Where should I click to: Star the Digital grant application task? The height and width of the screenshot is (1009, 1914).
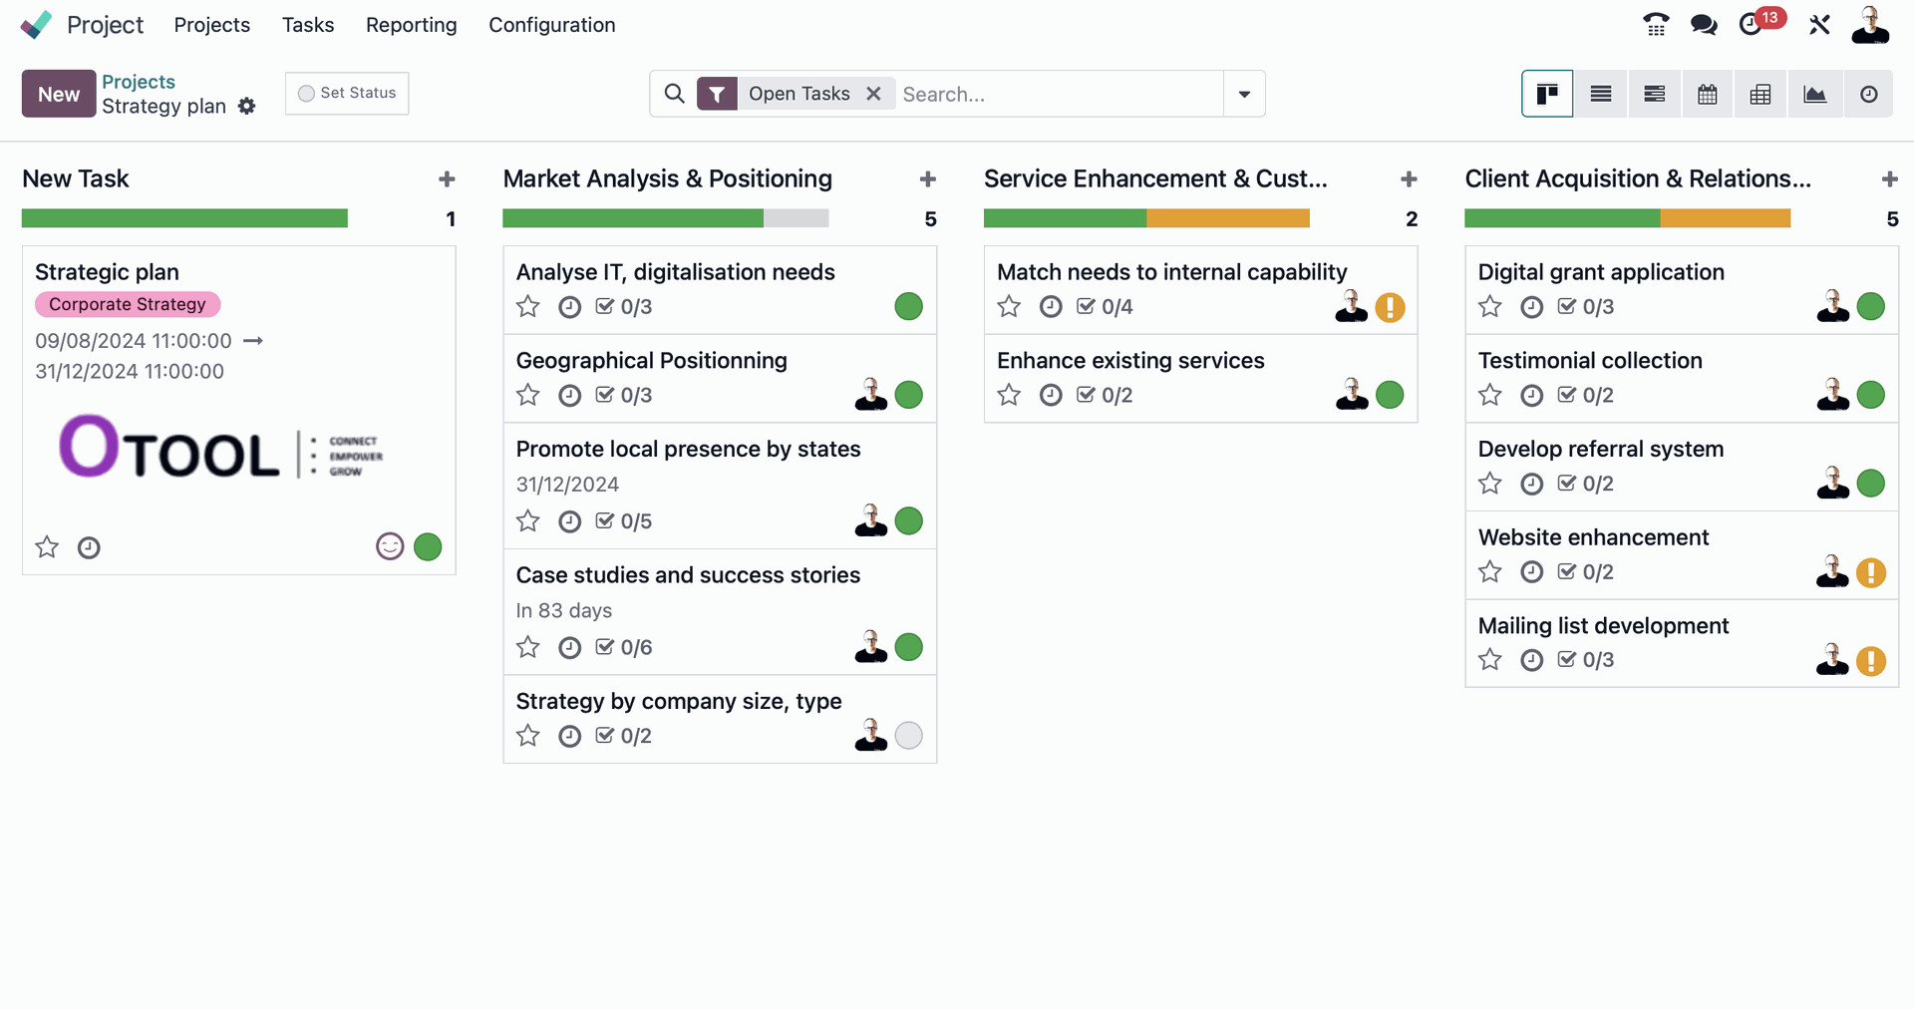tap(1489, 307)
